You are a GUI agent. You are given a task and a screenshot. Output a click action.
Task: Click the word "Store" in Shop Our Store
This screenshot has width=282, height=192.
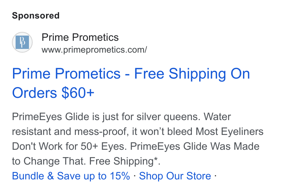pos(199,176)
